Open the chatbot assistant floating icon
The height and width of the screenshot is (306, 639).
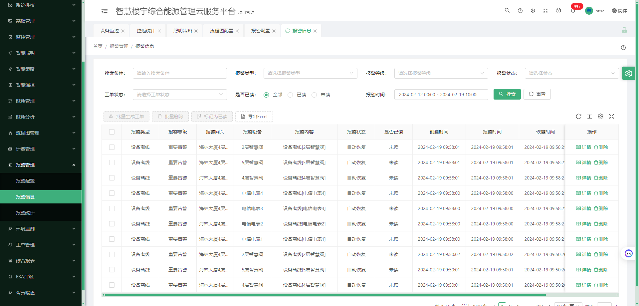pyautogui.click(x=628, y=253)
